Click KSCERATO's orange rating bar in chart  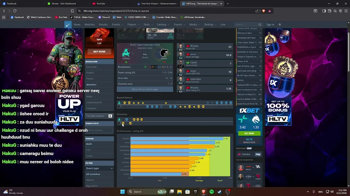coord(172,146)
